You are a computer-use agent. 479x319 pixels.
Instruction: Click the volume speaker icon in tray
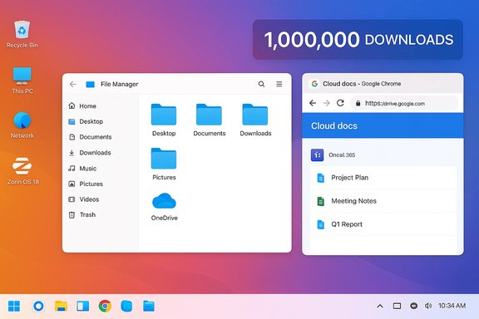pyautogui.click(x=428, y=306)
